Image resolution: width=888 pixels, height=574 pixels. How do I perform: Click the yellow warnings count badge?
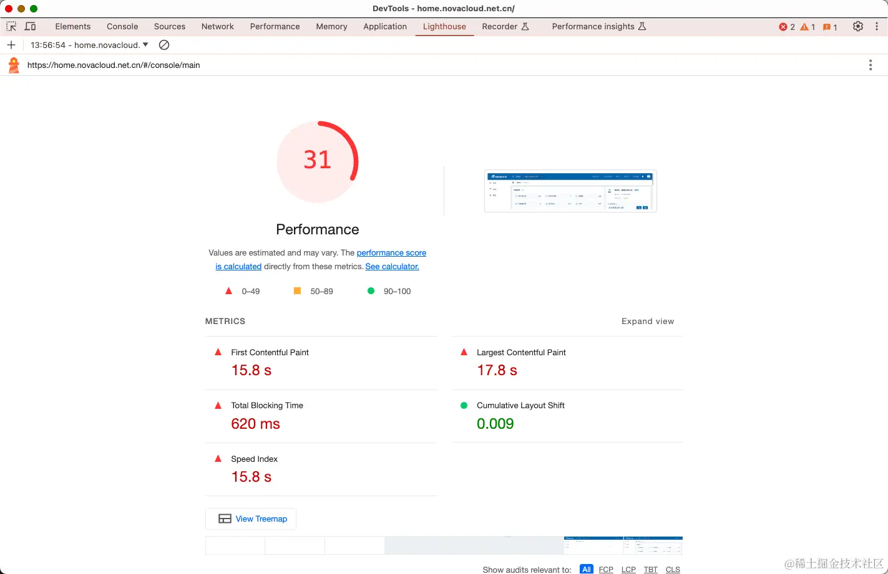(x=808, y=27)
